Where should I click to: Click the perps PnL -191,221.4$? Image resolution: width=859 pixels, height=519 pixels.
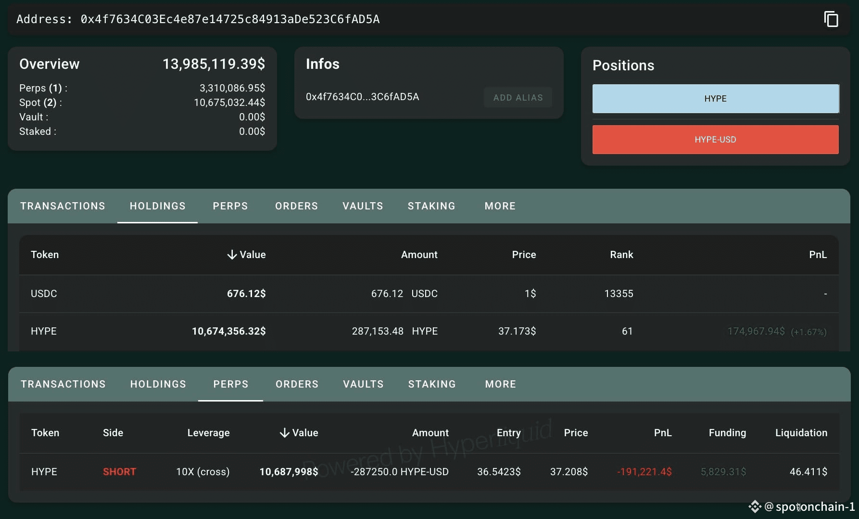click(x=644, y=472)
